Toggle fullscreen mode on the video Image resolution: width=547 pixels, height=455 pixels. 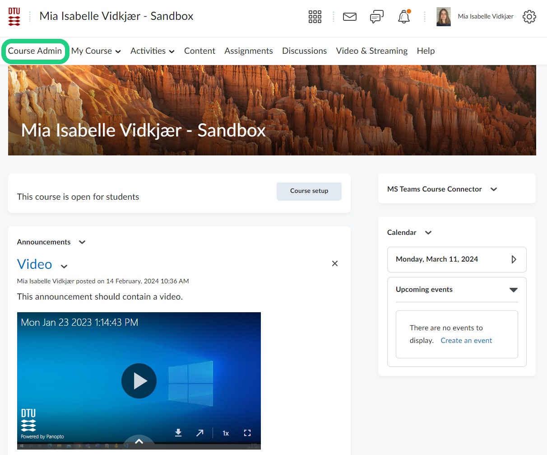tap(247, 433)
